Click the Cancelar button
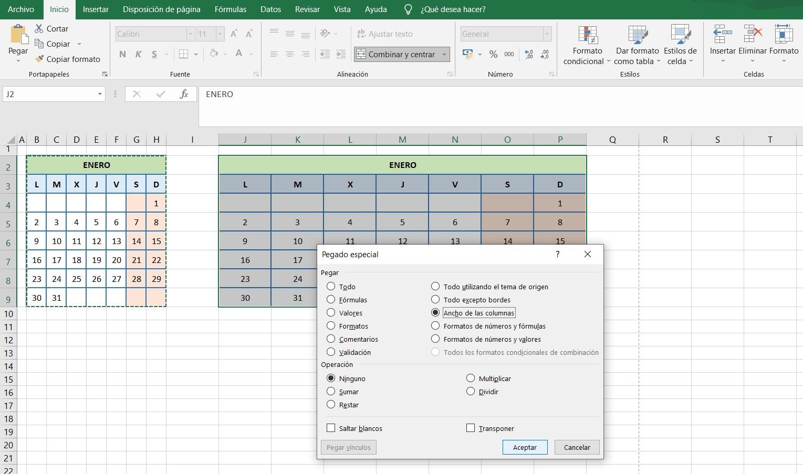 576,447
